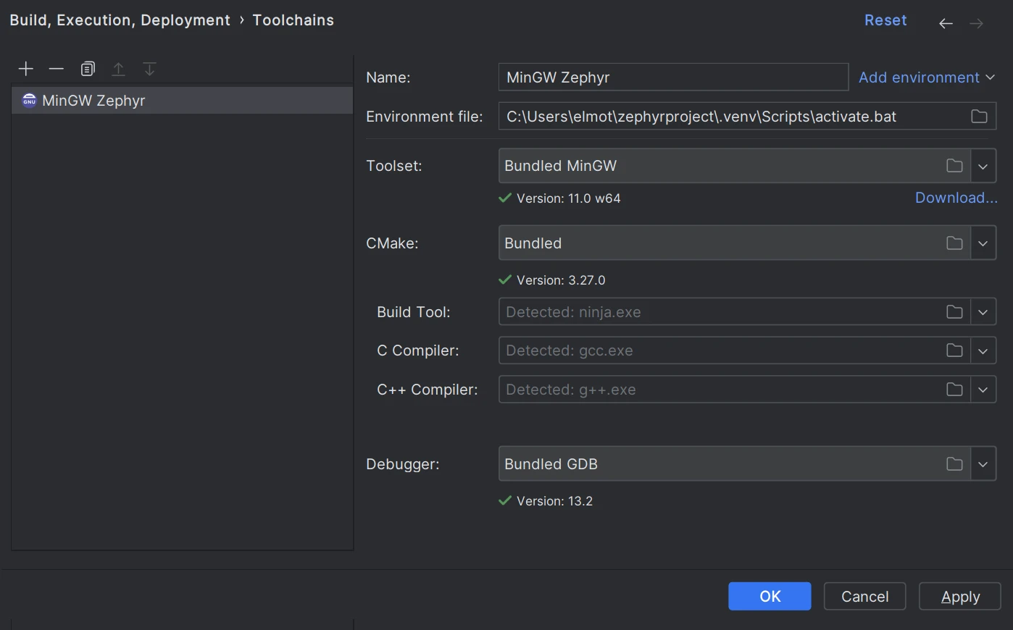Image resolution: width=1013 pixels, height=630 pixels.
Task: Open the Add environment menu
Action: pyautogui.click(x=926, y=77)
